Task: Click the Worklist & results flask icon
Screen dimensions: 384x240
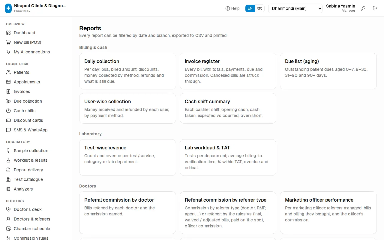Action: [x=8, y=160]
